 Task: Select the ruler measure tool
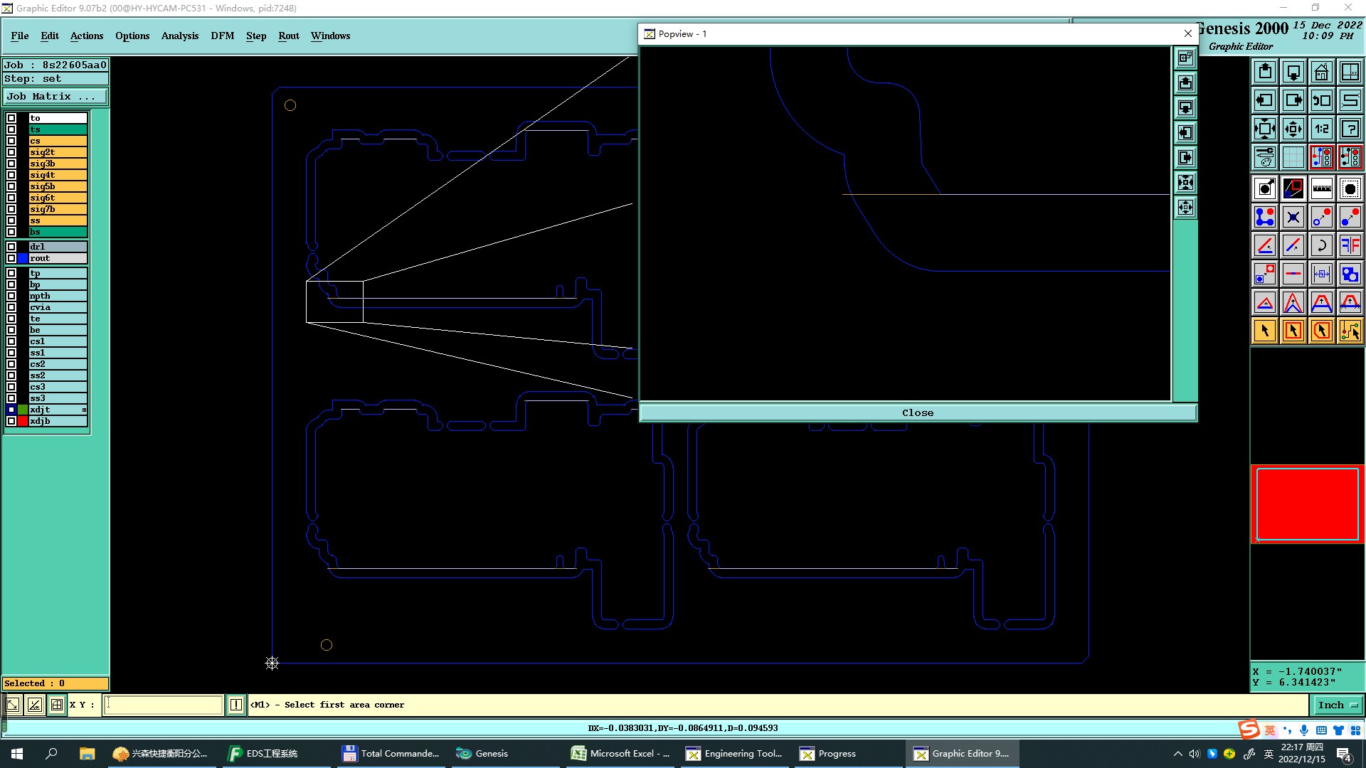pos(1321,188)
